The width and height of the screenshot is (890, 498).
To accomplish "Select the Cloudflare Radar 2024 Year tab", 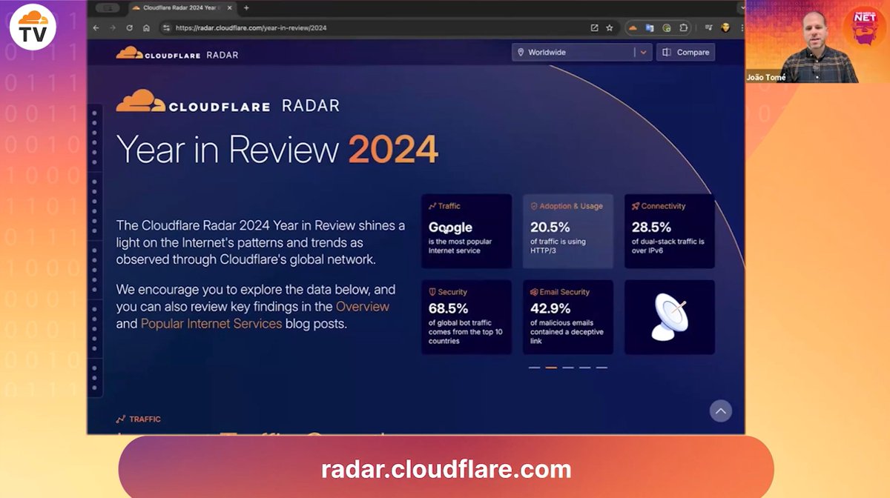I will [x=182, y=7].
